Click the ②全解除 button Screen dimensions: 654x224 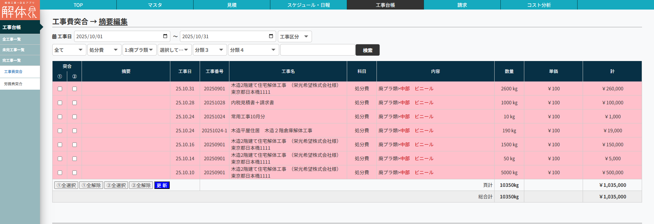coord(141,185)
